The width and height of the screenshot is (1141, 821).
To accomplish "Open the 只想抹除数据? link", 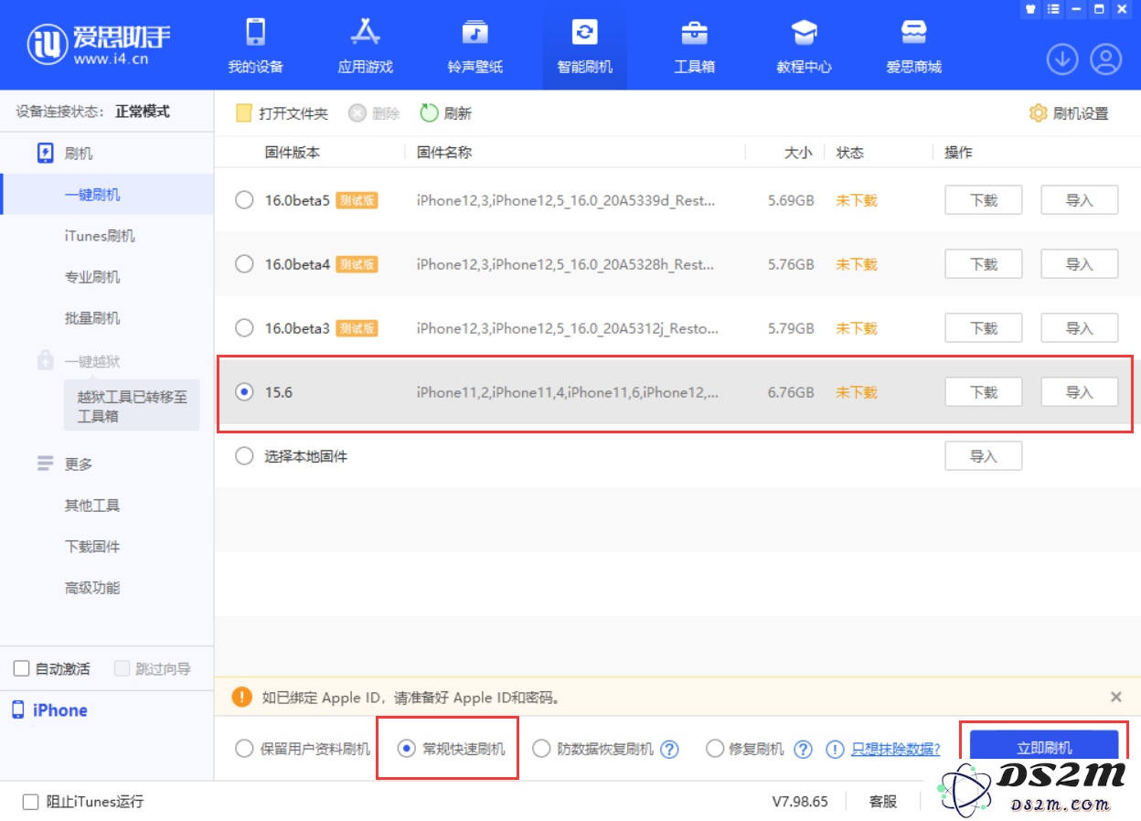I will (x=896, y=749).
